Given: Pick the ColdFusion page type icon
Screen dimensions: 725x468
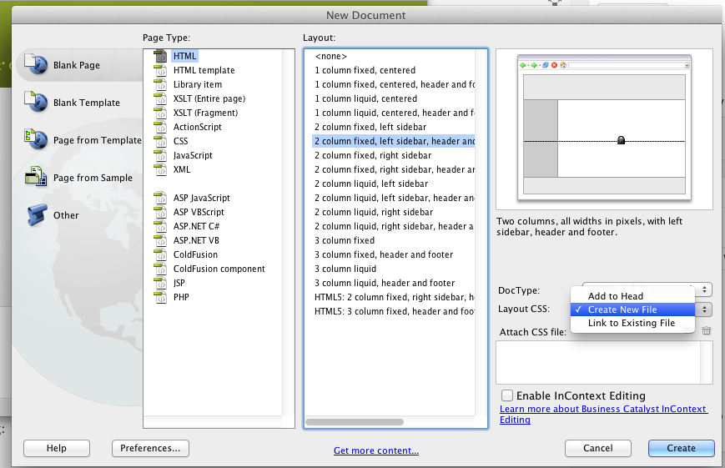Looking at the screenshot, I should click(x=161, y=254).
